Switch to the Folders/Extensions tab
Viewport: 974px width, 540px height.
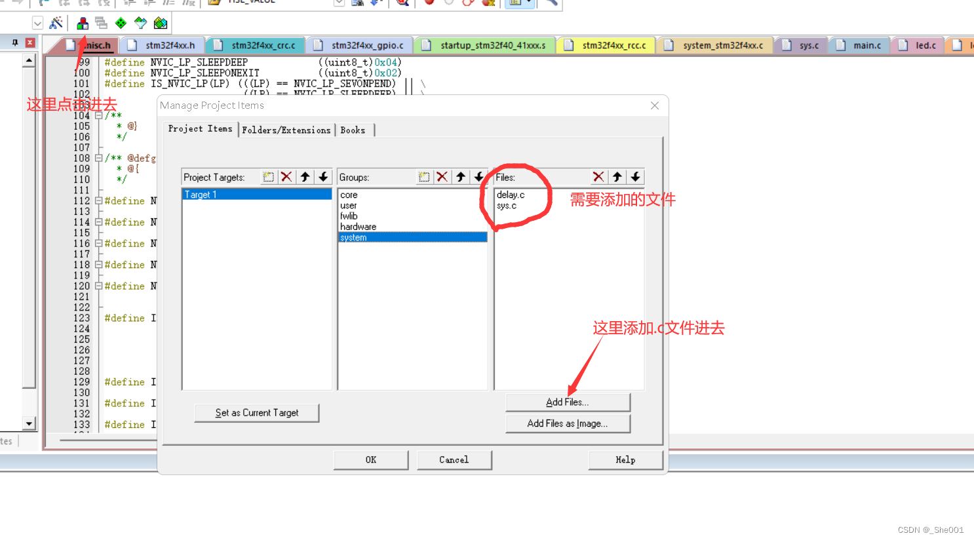(286, 130)
